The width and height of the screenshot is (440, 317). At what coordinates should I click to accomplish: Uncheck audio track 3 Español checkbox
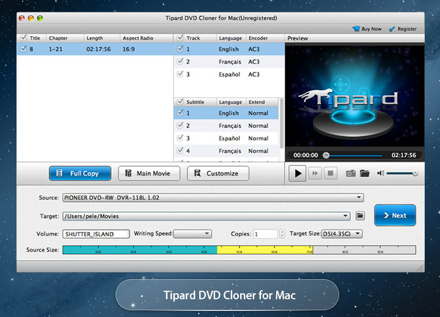tap(180, 74)
